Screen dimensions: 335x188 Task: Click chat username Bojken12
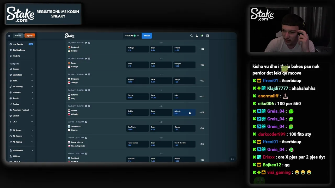(272, 165)
